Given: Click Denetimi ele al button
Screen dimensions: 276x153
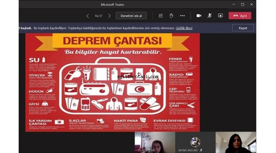Looking at the screenshot, I should (x=131, y=16).
